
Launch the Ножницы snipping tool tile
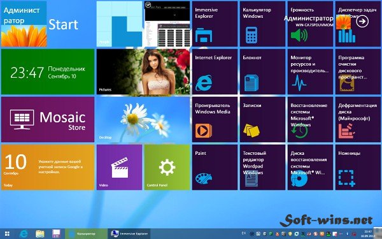point(358,167)
